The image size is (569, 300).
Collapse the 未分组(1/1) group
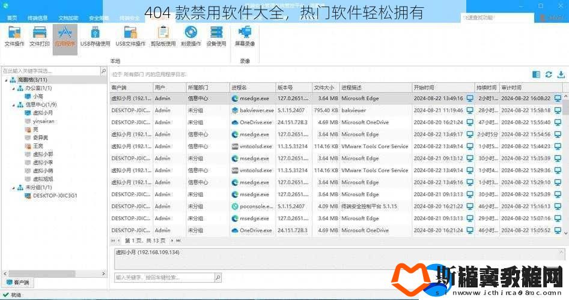tap(13, 187)
